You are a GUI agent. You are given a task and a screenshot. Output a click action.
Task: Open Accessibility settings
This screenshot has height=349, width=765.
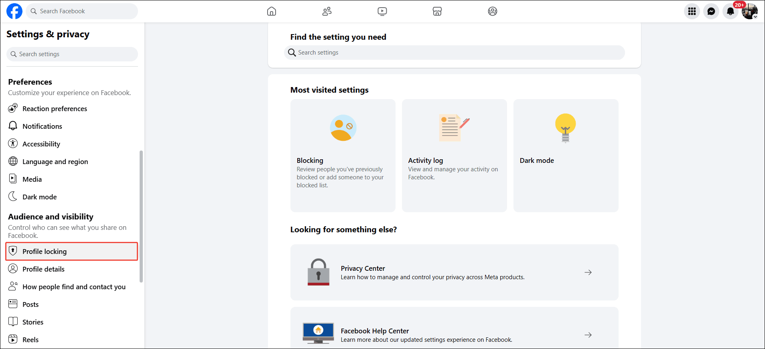[72, 144]
